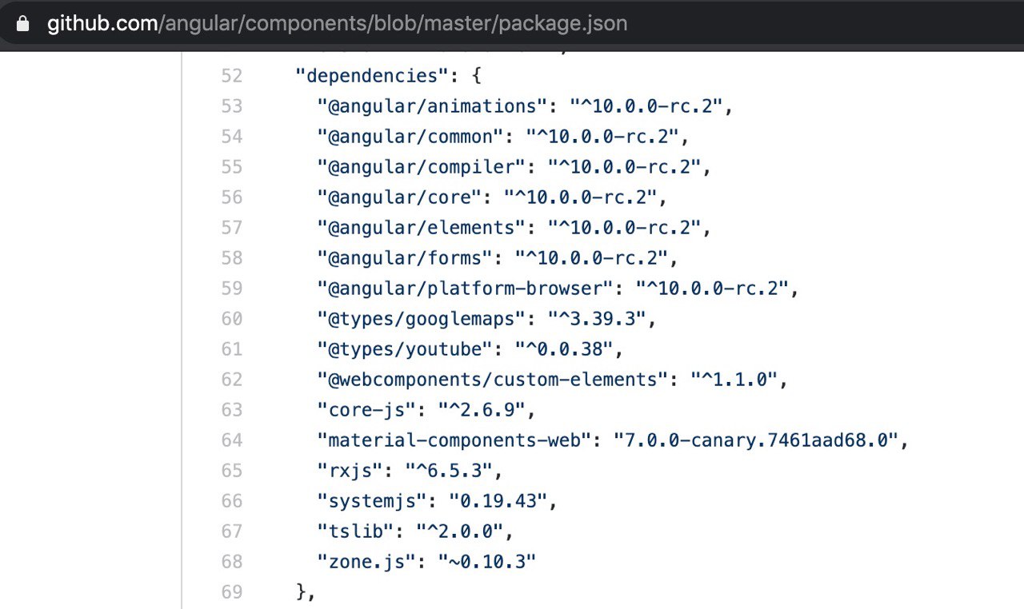Viewport: 1024px width, 609px height.
Task: Select line number 65
Action: 232,471
